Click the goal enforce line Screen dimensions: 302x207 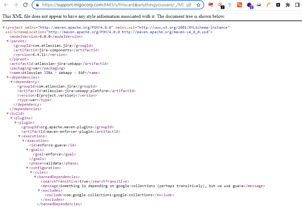coord(54,154)
